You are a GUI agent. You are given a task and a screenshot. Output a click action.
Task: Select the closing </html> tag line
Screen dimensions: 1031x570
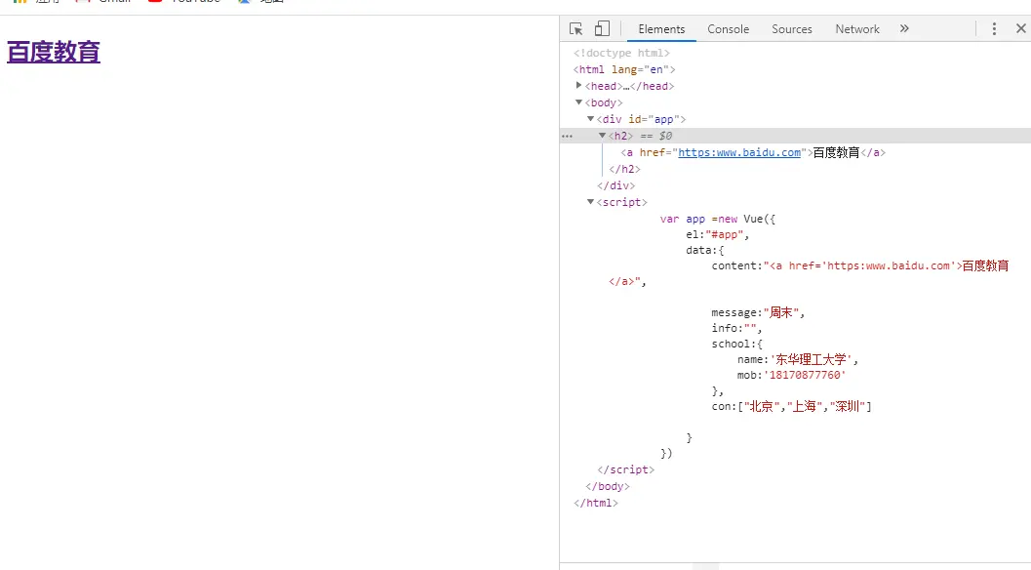[596, 503]
